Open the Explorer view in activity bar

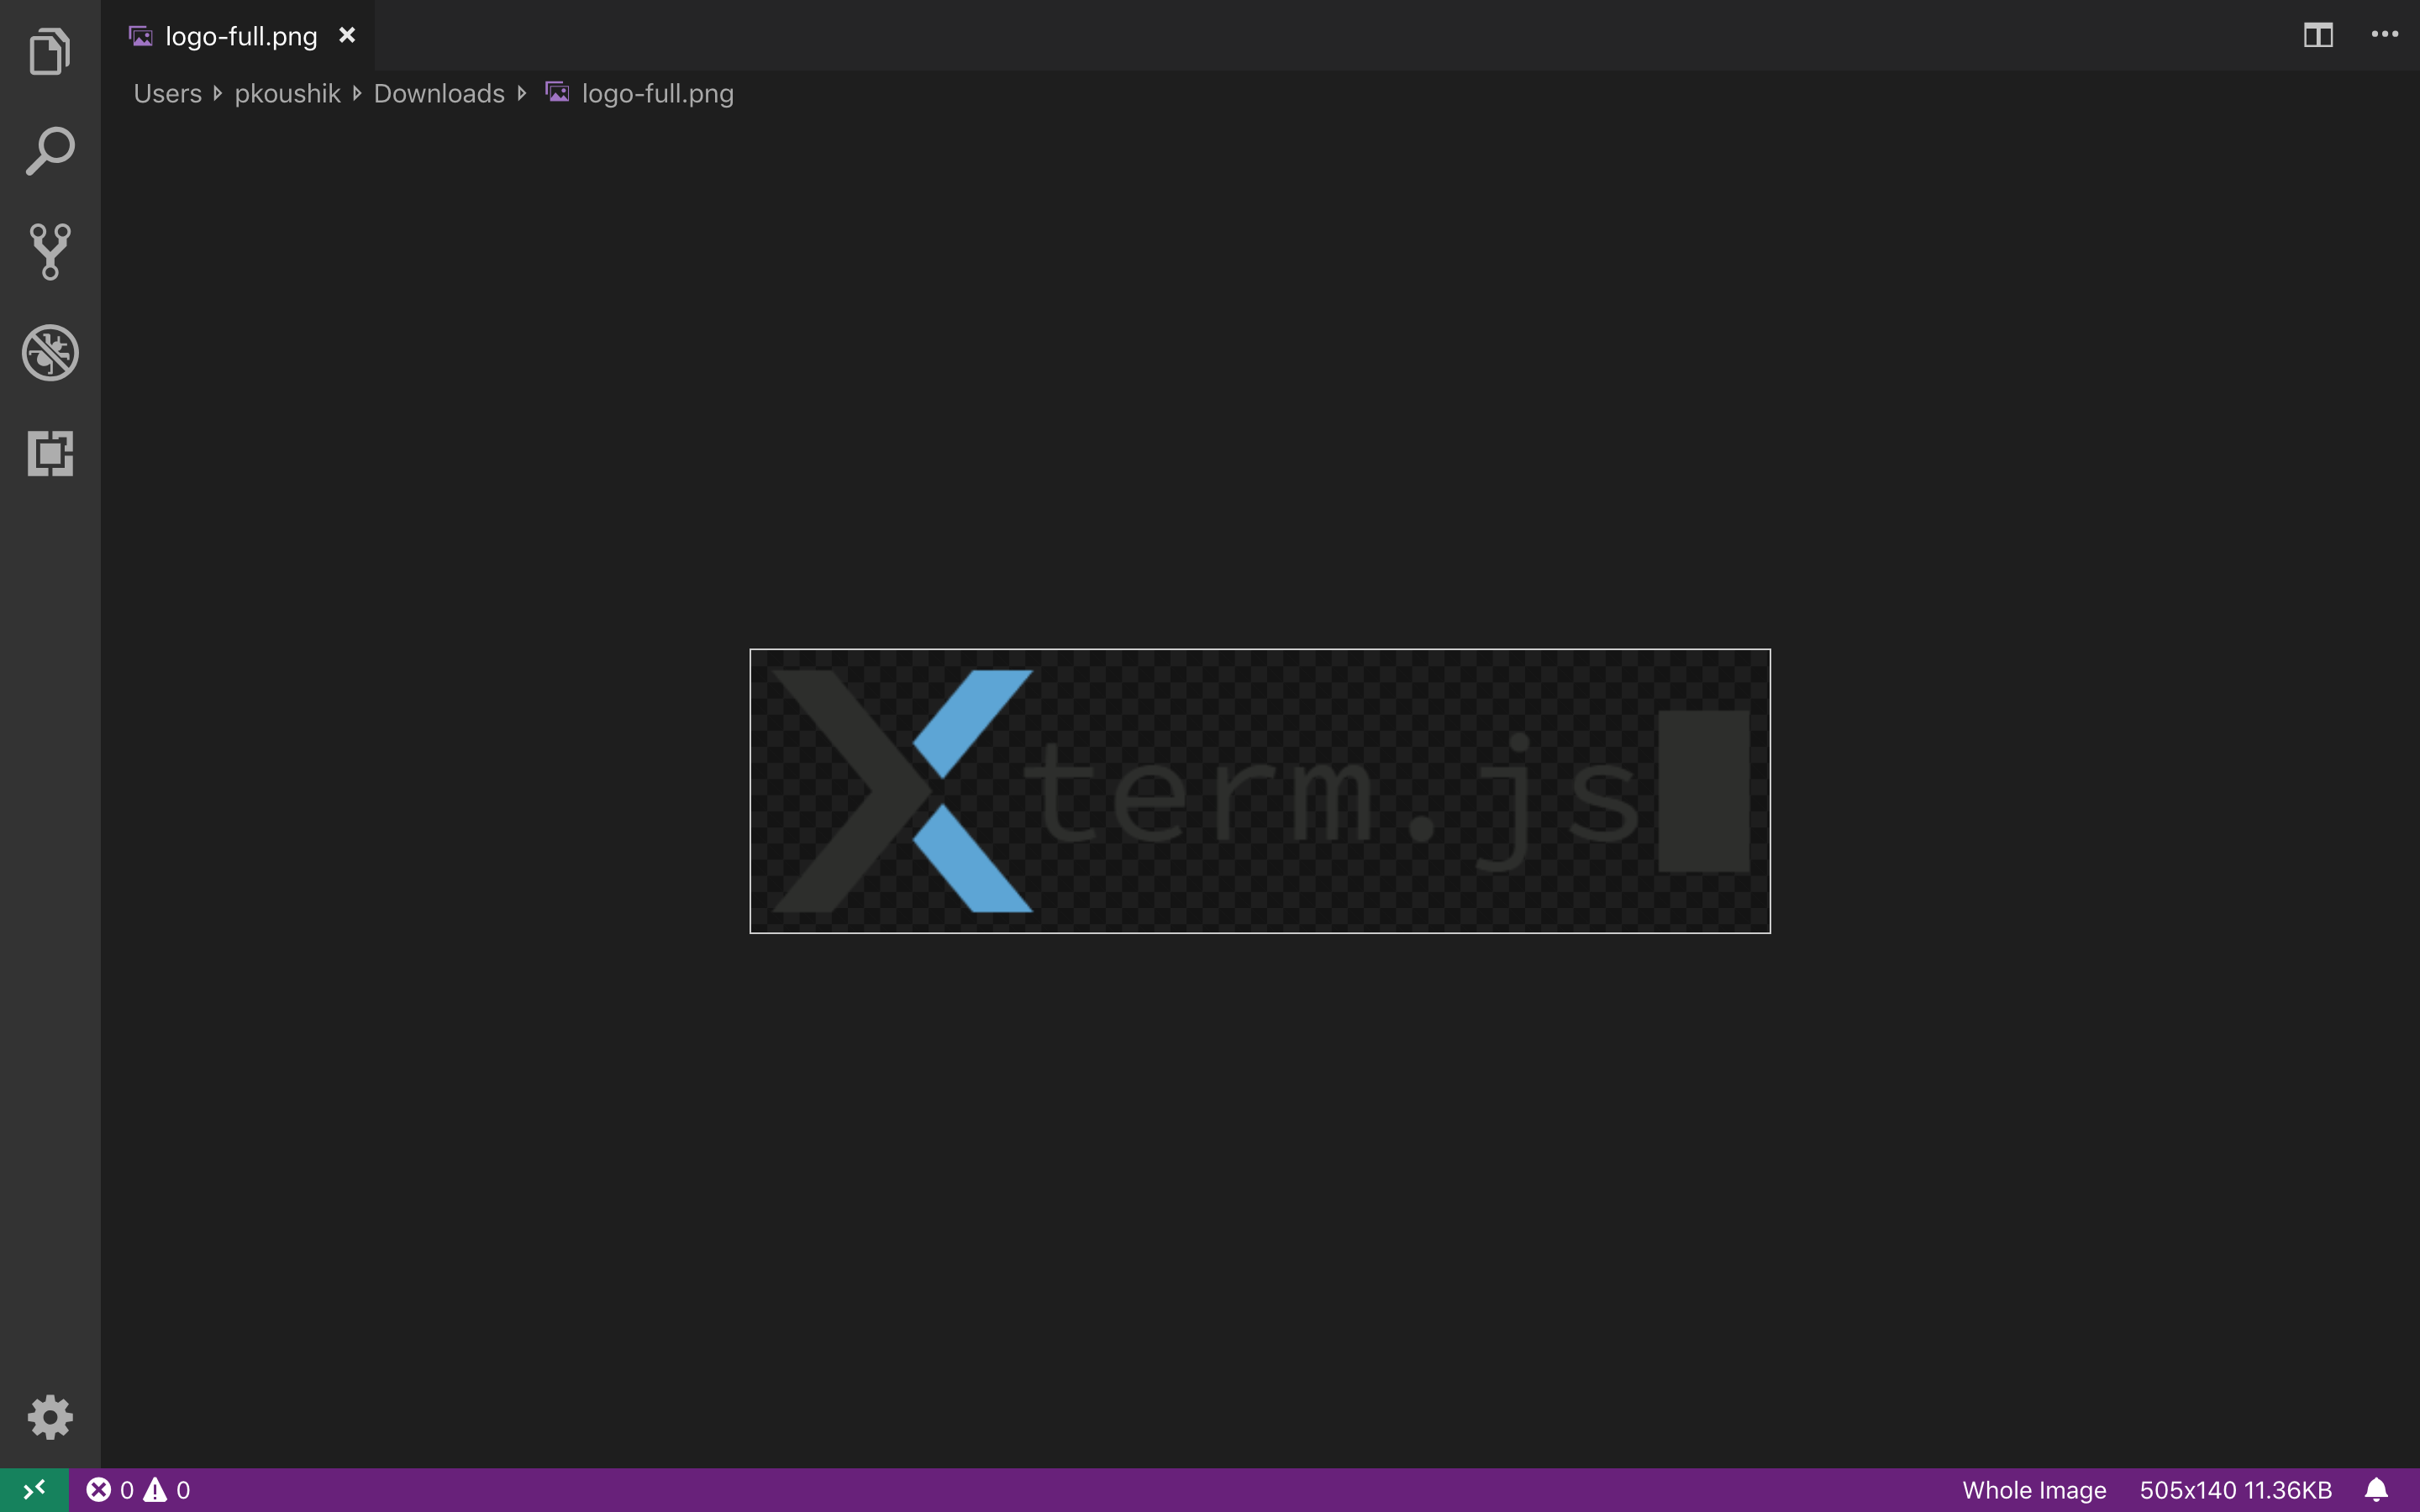coord(50,51)
